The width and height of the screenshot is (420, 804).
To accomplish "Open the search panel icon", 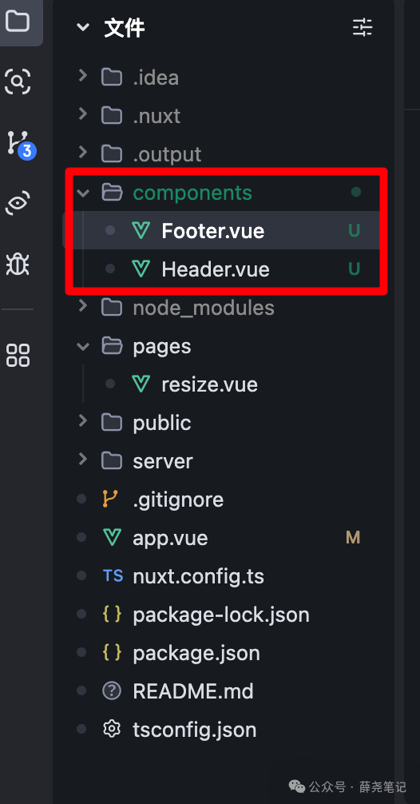I will 18,81.
